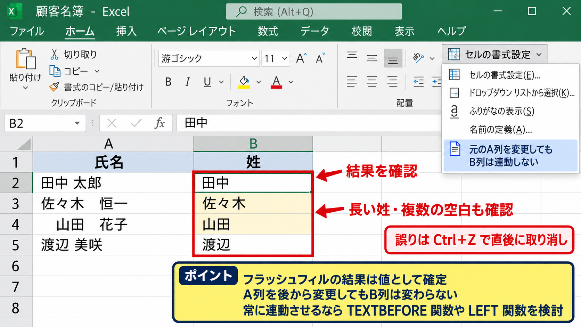The width and height of the screenshot is (581, 327).
Task: Confirm entry with the checkmark in formula bar
Action: coord(136,123)
